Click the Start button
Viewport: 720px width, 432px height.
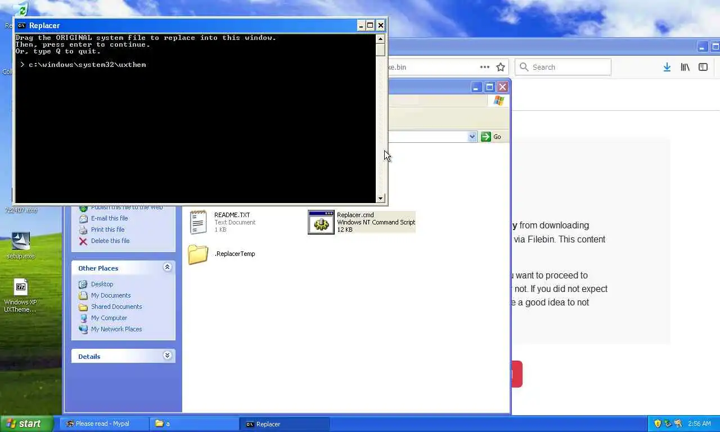[26, 424]
